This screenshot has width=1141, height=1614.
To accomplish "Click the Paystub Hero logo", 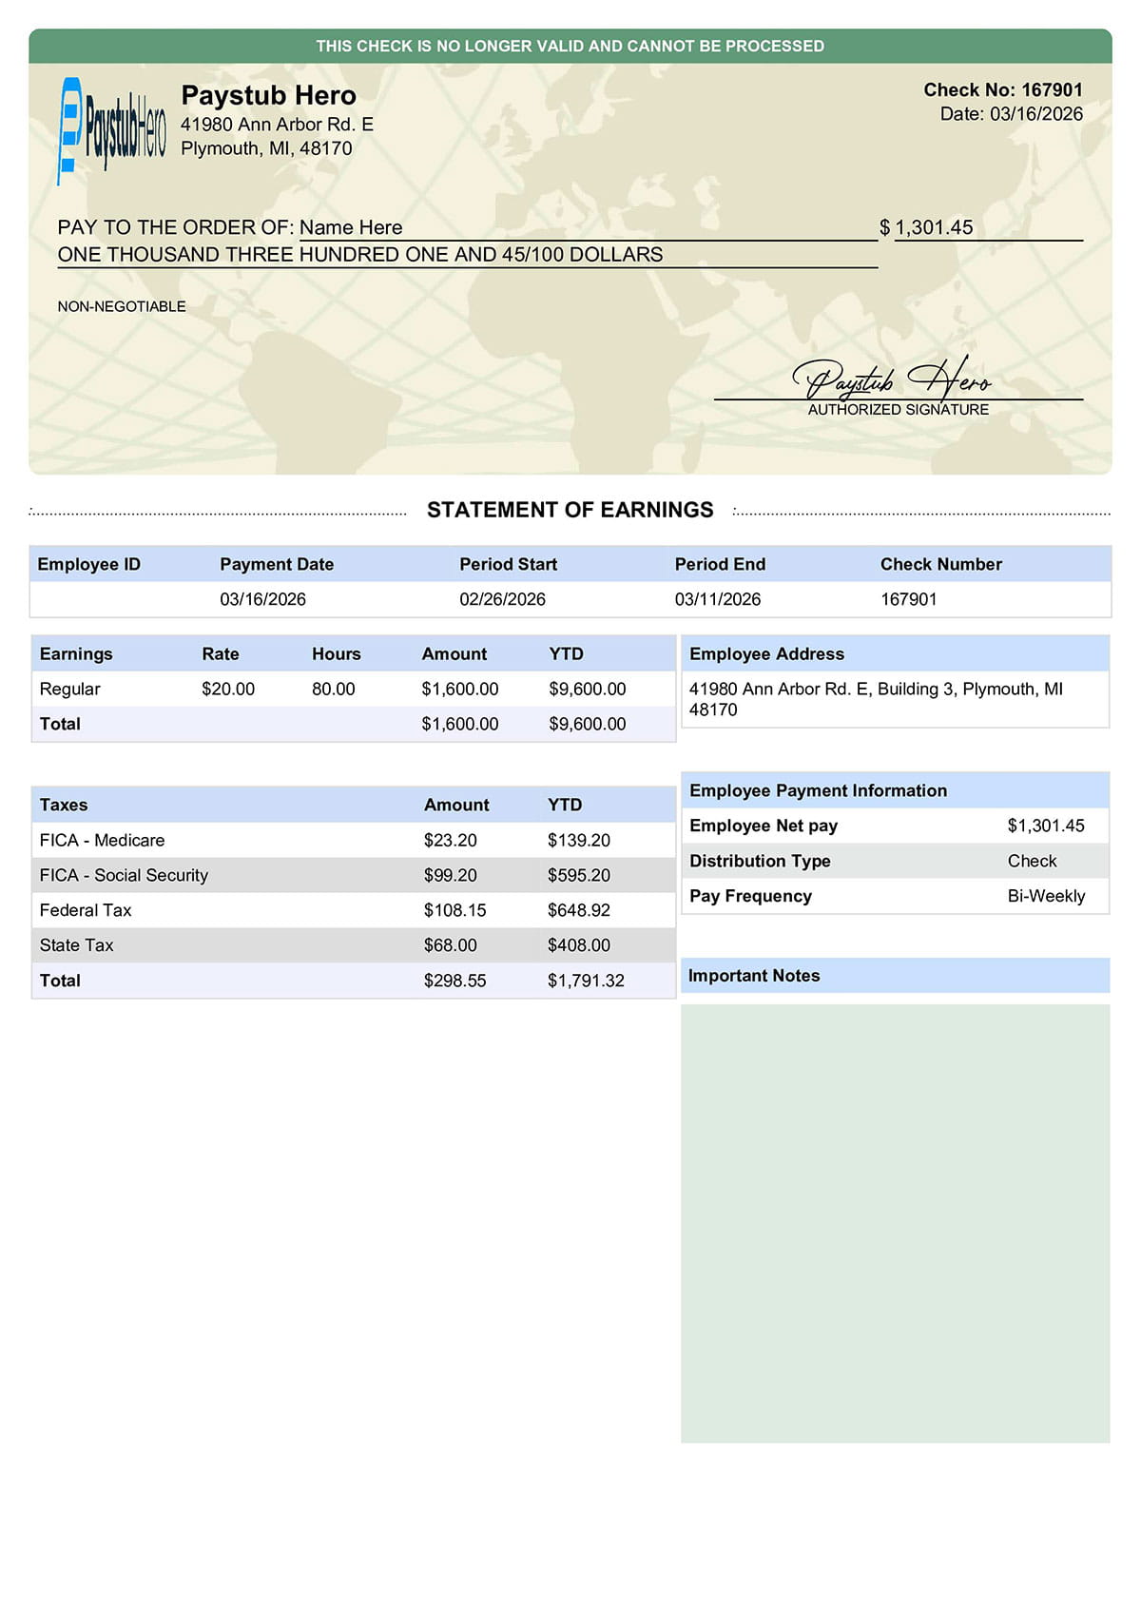I will [x=111, y=130].
